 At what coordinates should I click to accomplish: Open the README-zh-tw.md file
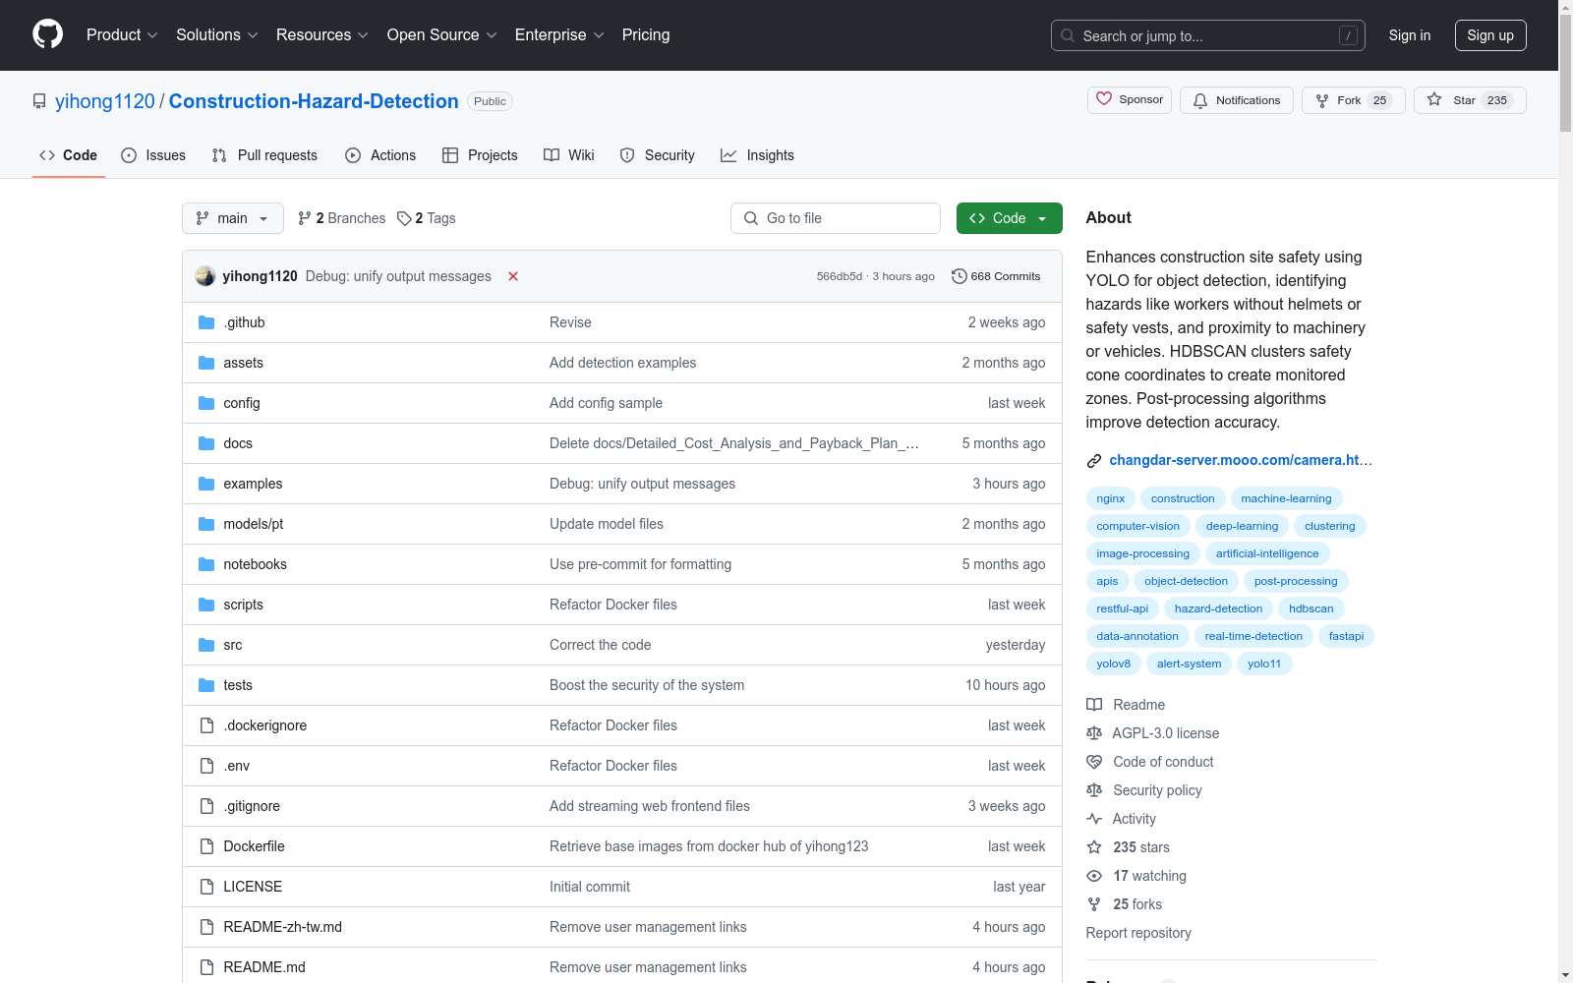pyautogui.click(x=282, y=927)
